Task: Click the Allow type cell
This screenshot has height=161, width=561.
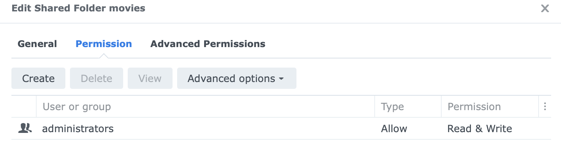Action: (x=394, y=129)
